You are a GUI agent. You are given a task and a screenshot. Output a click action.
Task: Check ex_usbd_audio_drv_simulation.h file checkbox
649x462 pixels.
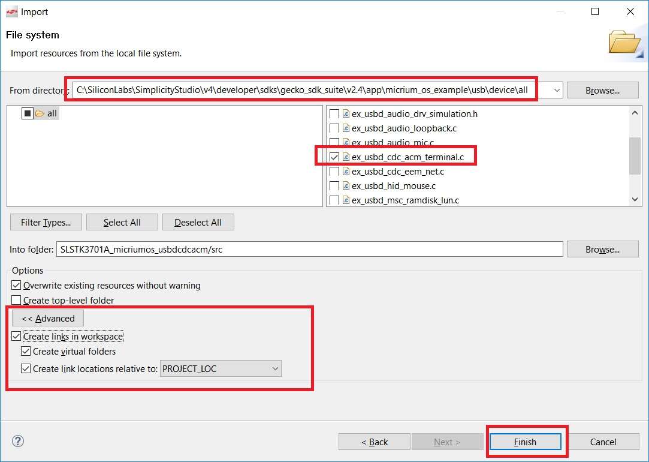334,114
